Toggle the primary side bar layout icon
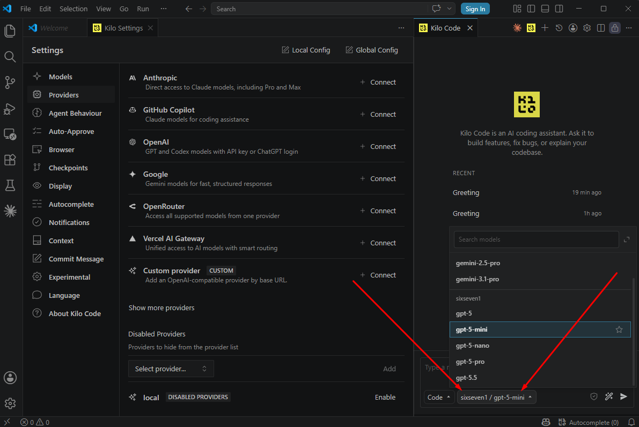Image resolution: width=639 pixels, height=427 pixels. pyautogui.click(x=531, y=9)
